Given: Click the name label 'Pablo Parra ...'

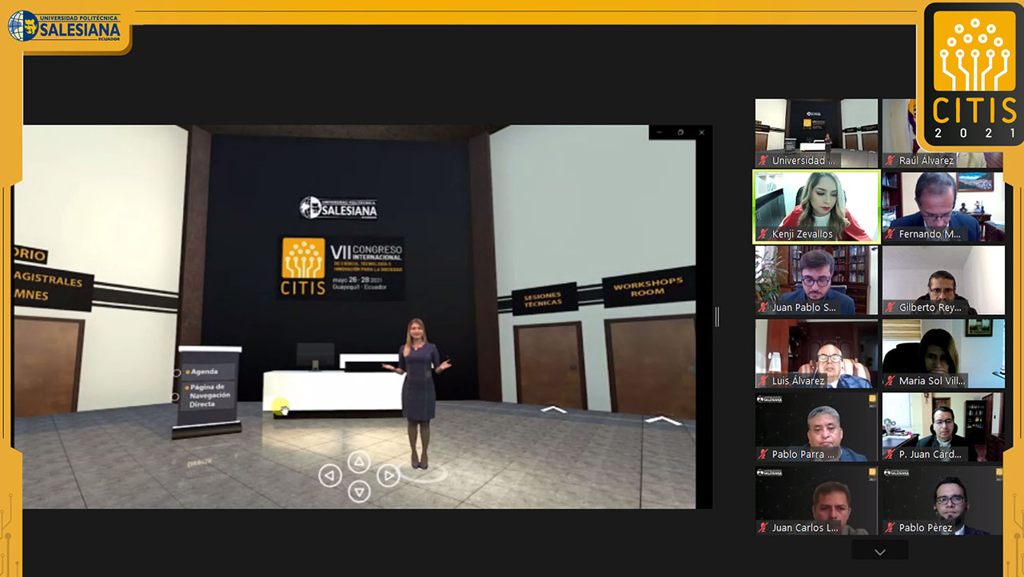Looking at the screenshot, I should point(803,455).
